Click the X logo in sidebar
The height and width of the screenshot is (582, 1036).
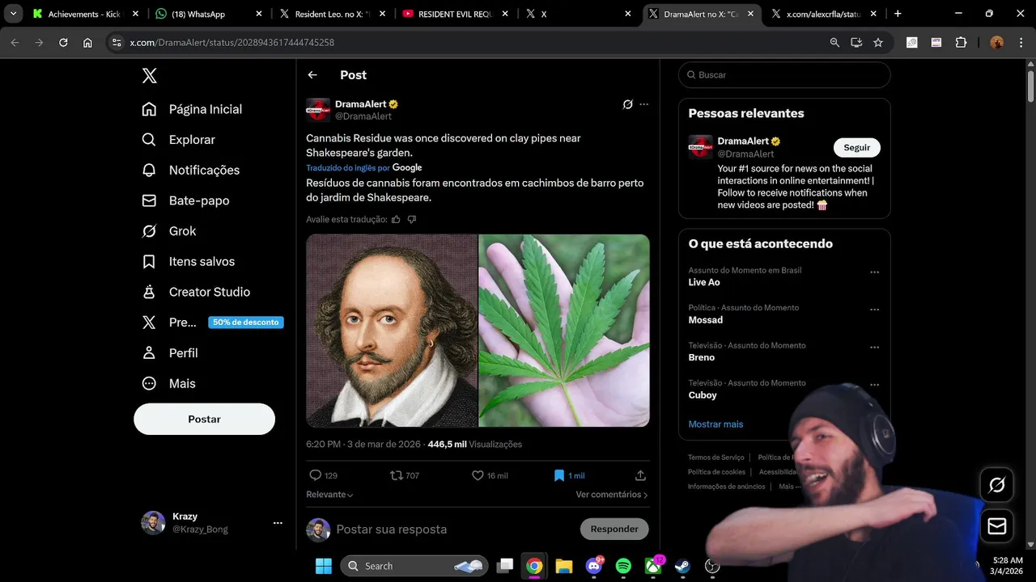pyautogui.click(x=150, y=76)
